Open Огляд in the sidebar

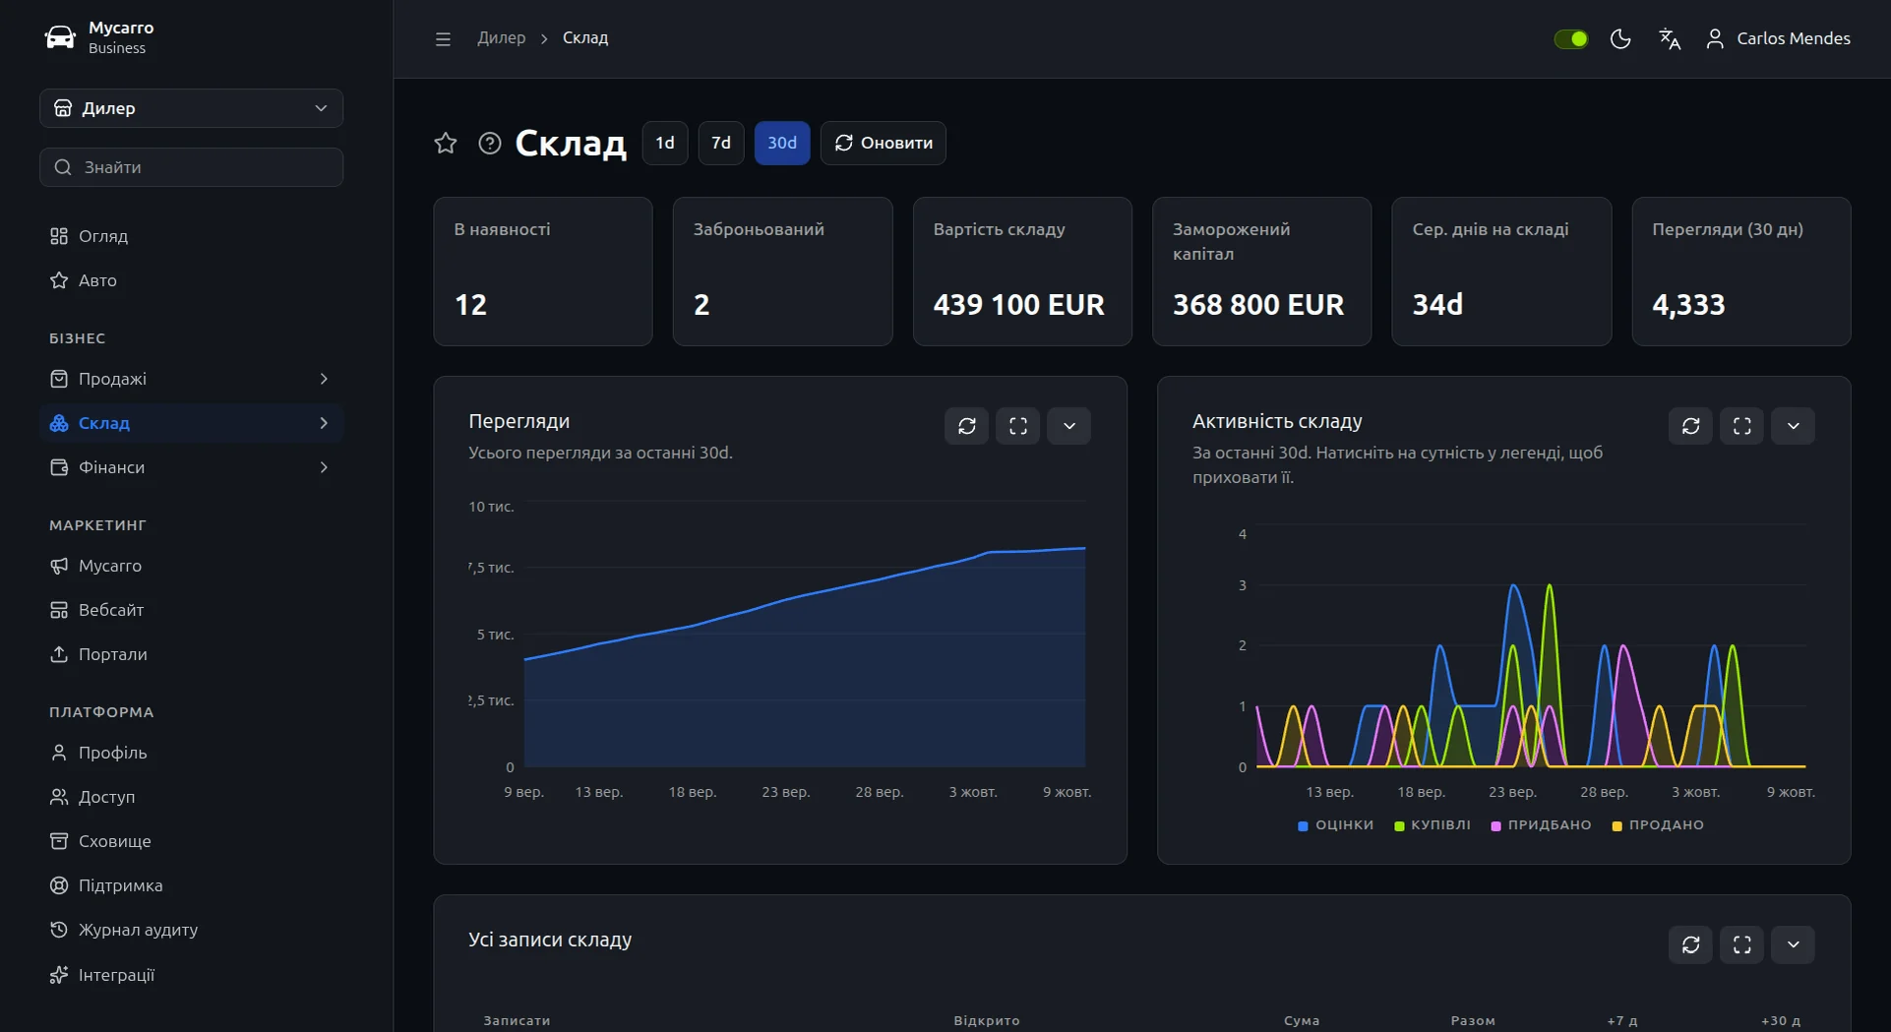191,236
